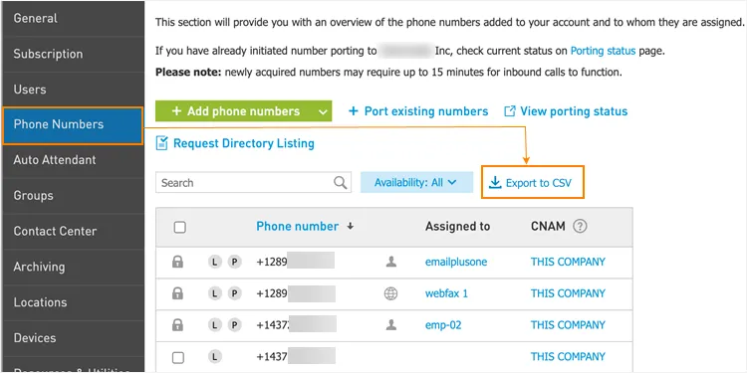Image resolution: width=747 pixels, height=373 pixels.
Task: Click the L badge in emailplusone row
Action: pos(215,263)
